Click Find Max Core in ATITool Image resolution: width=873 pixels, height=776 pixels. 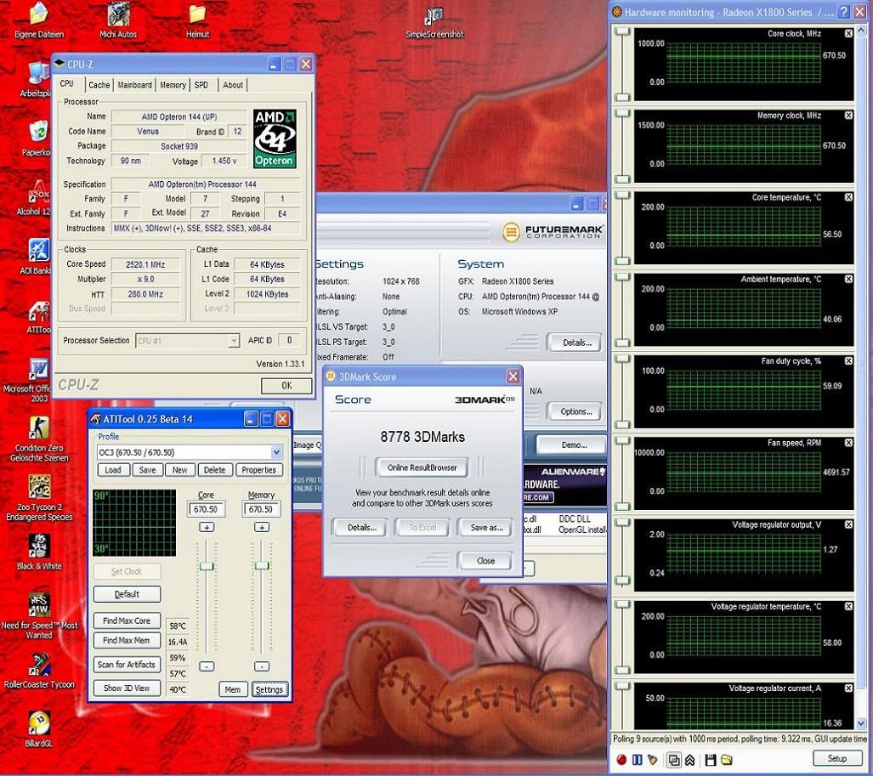[127, 620]
